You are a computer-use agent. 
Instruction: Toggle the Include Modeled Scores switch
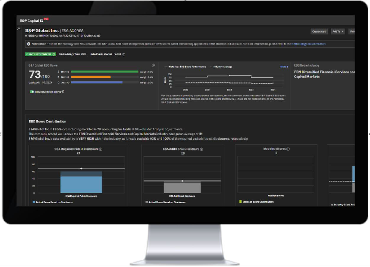32,92
